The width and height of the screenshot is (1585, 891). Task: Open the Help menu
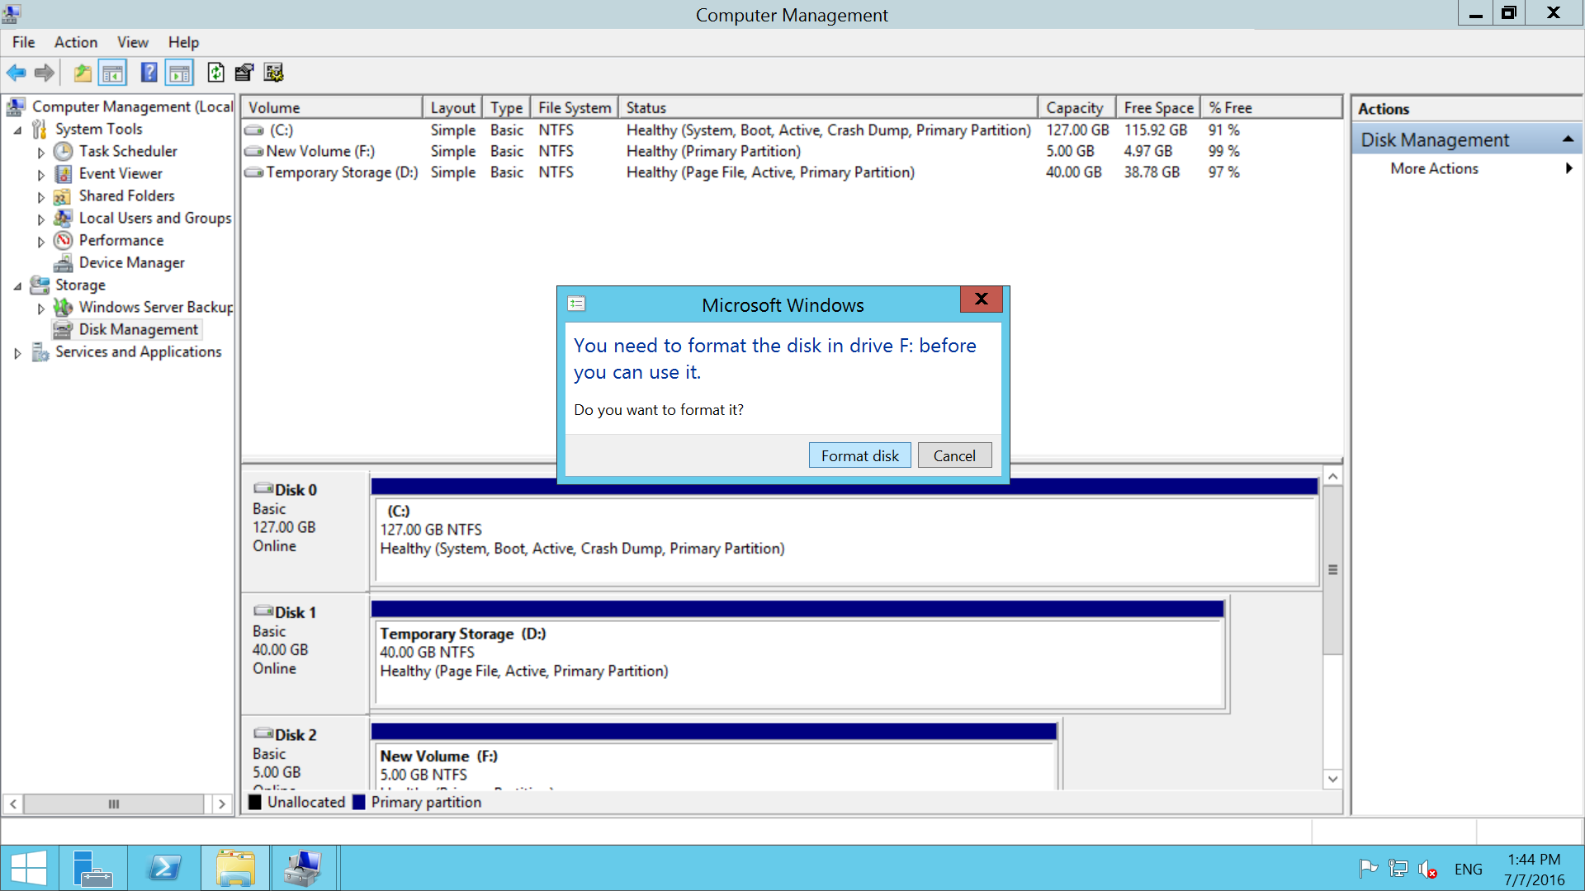tap(183, 42)
